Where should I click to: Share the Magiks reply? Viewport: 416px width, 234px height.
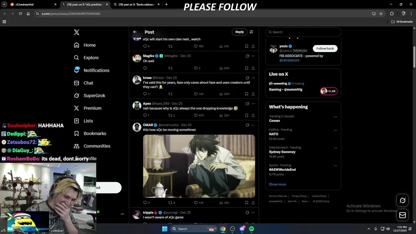pyautogui.click(x=253, y=68)
